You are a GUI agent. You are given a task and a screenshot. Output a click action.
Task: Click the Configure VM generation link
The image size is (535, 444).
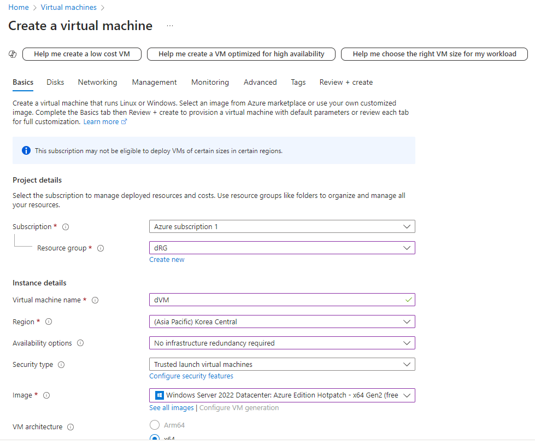(x=239, y=407)
